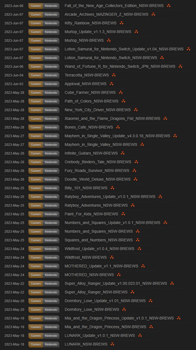The image size is (196, 350).
Task: Click Nintendo tag in MOTHERED_NSW-BREWS row
Action: click(x=51, y=275)
